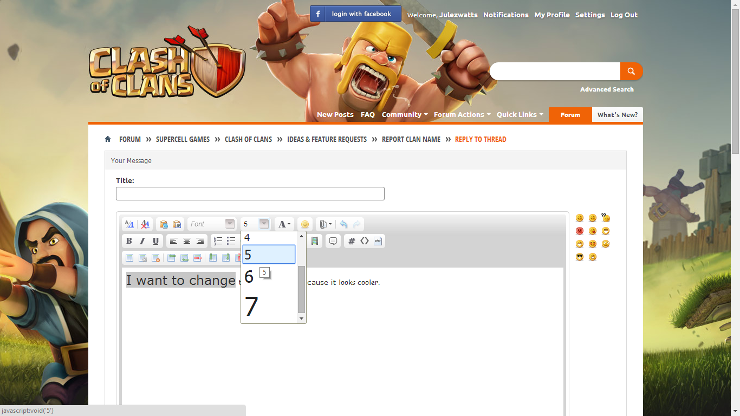Screen dimensions: 740x416
Task: Click the insert row after icon
Action: coord(184,258)
